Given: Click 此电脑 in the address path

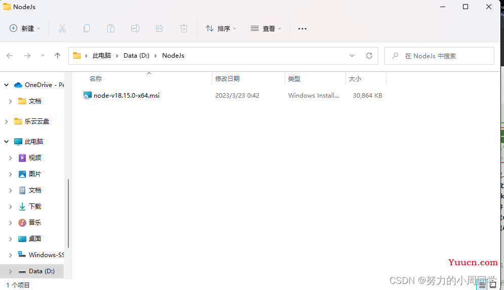Looking at the screenshot, I should pos(102,56).
